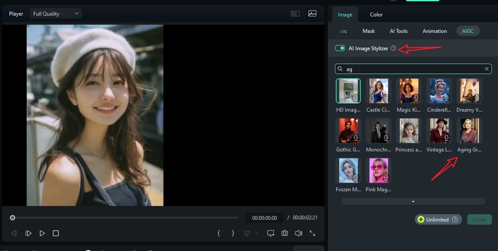Step forward to the next frame
This screenshot has height=251, width=498.
(x=28, y=233)
